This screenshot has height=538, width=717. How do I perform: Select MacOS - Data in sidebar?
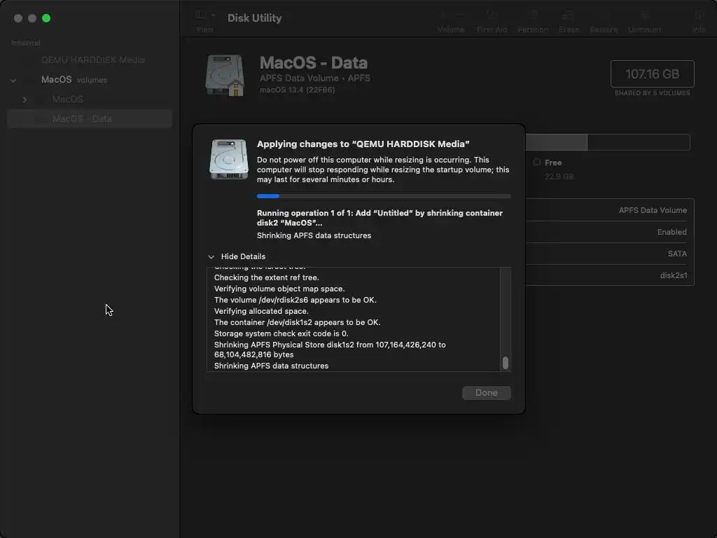(90, 118)
